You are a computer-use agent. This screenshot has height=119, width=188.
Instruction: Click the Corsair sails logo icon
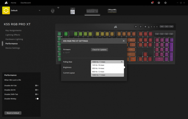[x=6, y=3]
